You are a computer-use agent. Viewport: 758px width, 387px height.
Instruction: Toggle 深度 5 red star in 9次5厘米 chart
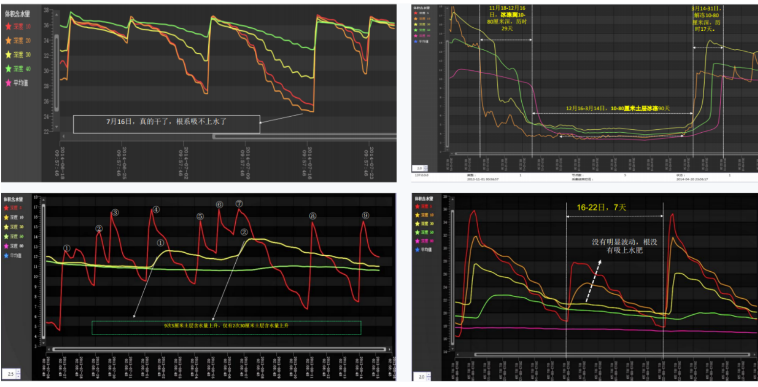coord(6,208)
